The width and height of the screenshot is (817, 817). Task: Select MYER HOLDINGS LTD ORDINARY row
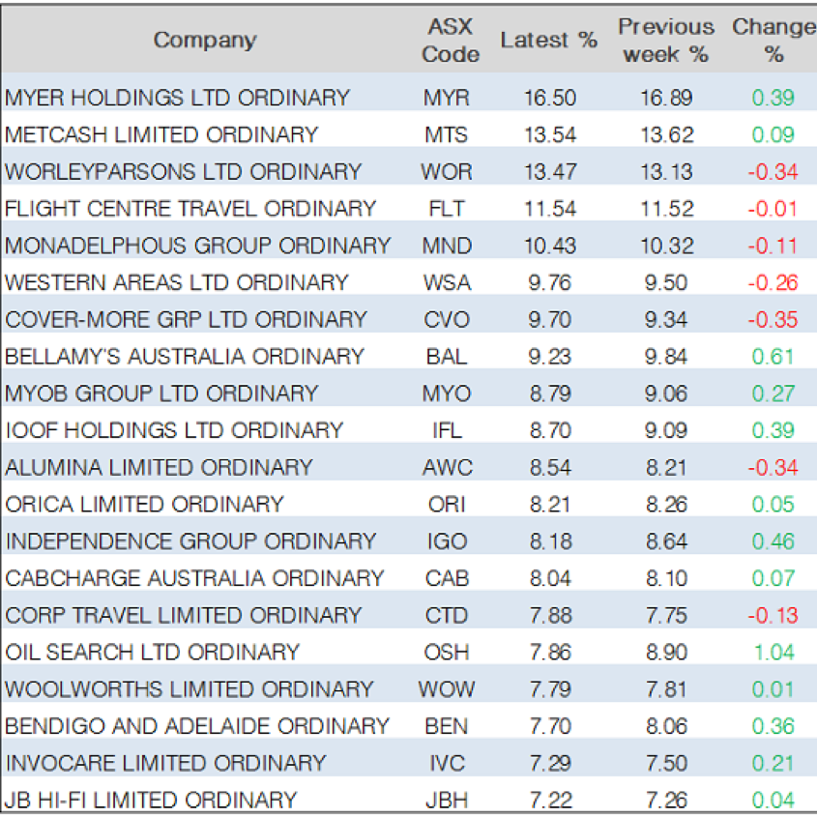pyautogui.click(x=177, y=98)
